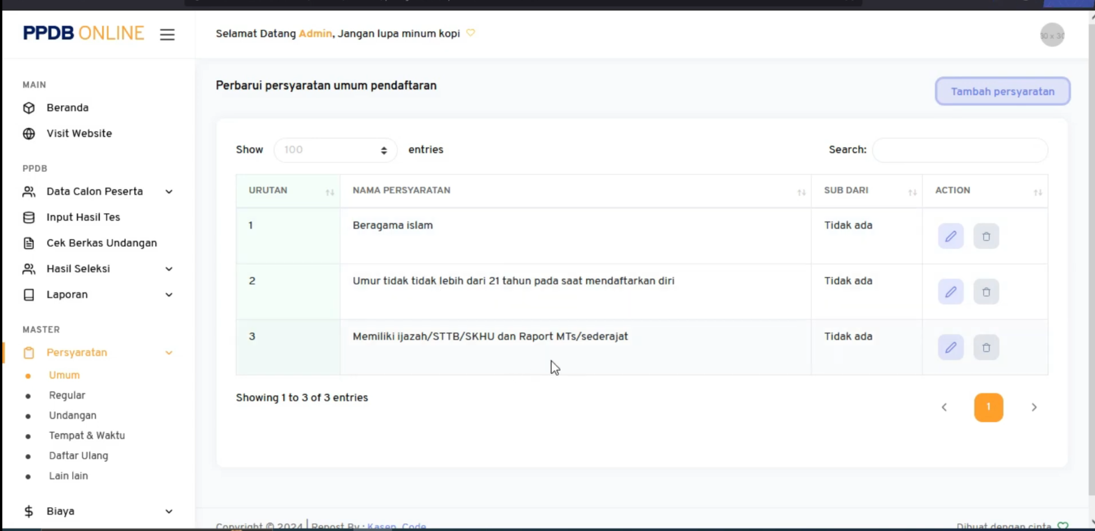Click the Visit Website globe icon
The width and height of the screenshot is (1095, 531).
[29, 134]
